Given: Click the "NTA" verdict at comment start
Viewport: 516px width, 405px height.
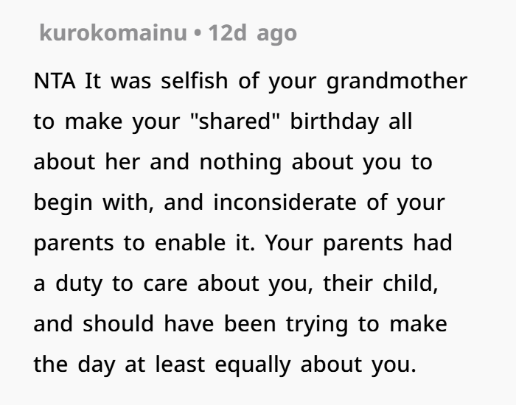Looking at the screenshot, I should 56,81.
